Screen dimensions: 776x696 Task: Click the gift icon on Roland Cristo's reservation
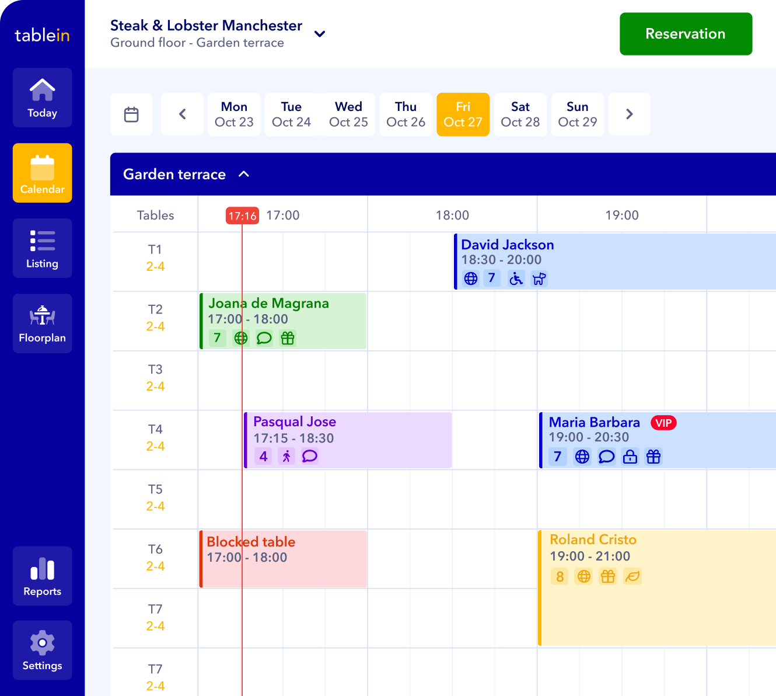(608, 576)
